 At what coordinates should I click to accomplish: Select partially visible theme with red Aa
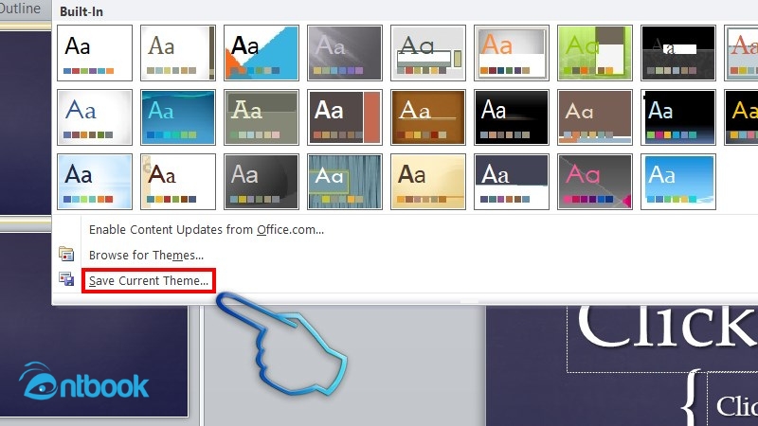pos(741,53)
